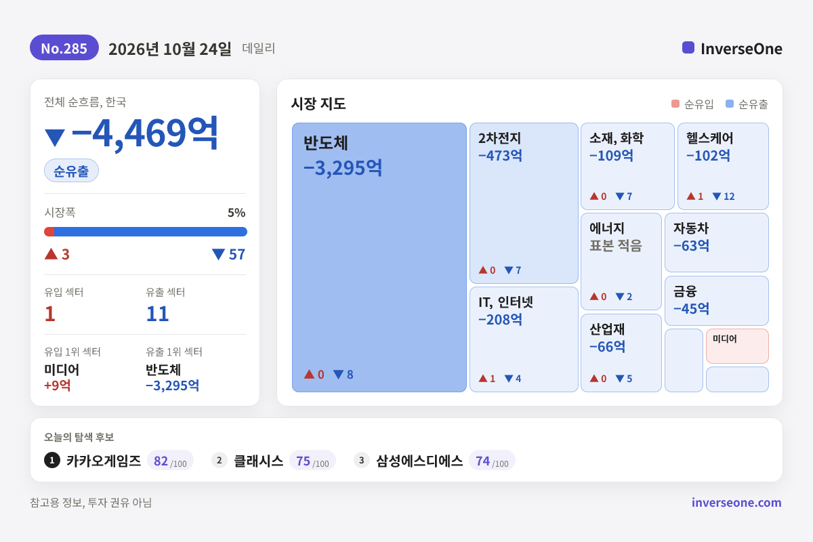The width and height of the screenshot is (813, 542).
Task: Click the 데일리 label
Action: (x=259, y=49)
